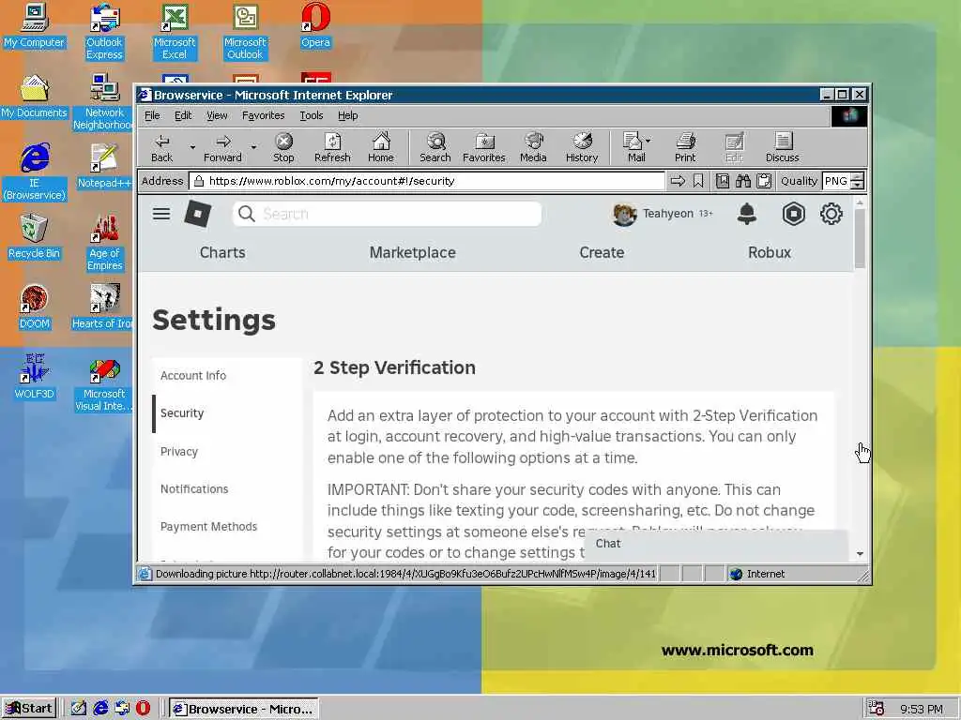
Task: Go to Charts page
Action: pos(222,252)
